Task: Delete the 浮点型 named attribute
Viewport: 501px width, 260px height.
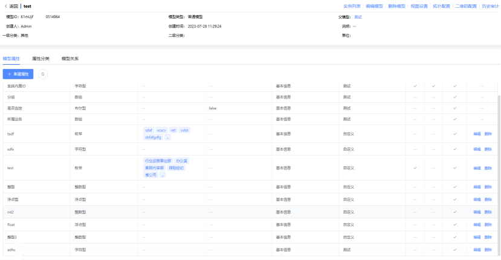Action: click(488, 200)
